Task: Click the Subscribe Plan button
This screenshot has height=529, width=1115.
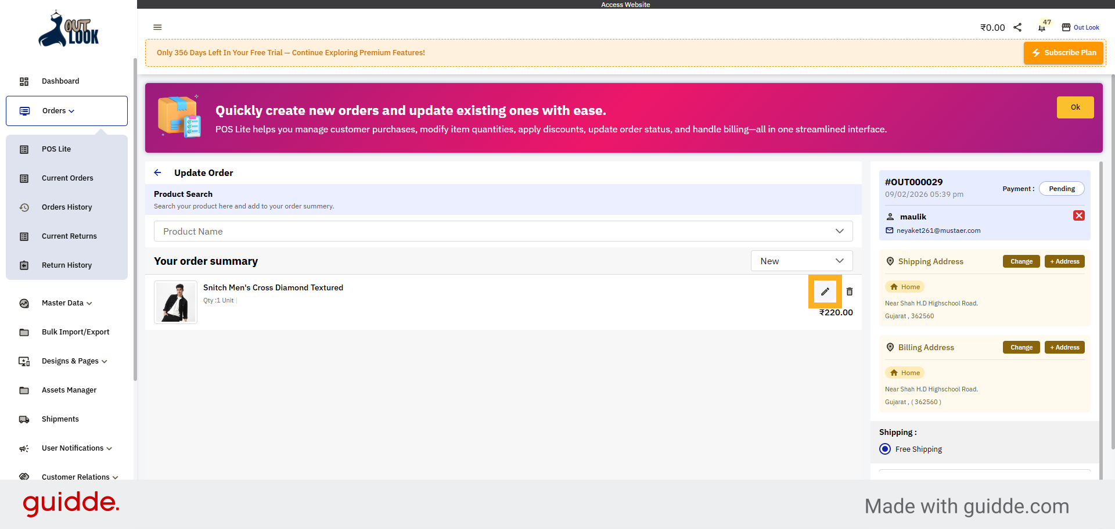Action: pos(1064,53)
